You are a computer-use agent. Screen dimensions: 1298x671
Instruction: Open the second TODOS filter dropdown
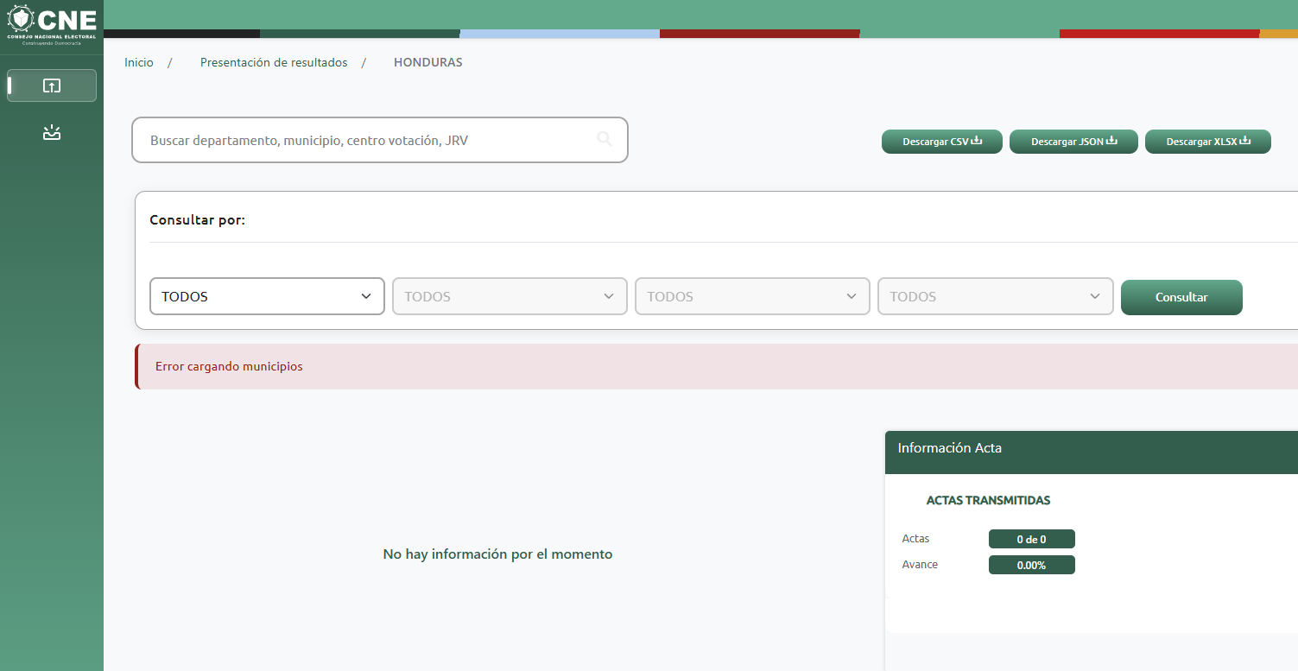[510, 296]
